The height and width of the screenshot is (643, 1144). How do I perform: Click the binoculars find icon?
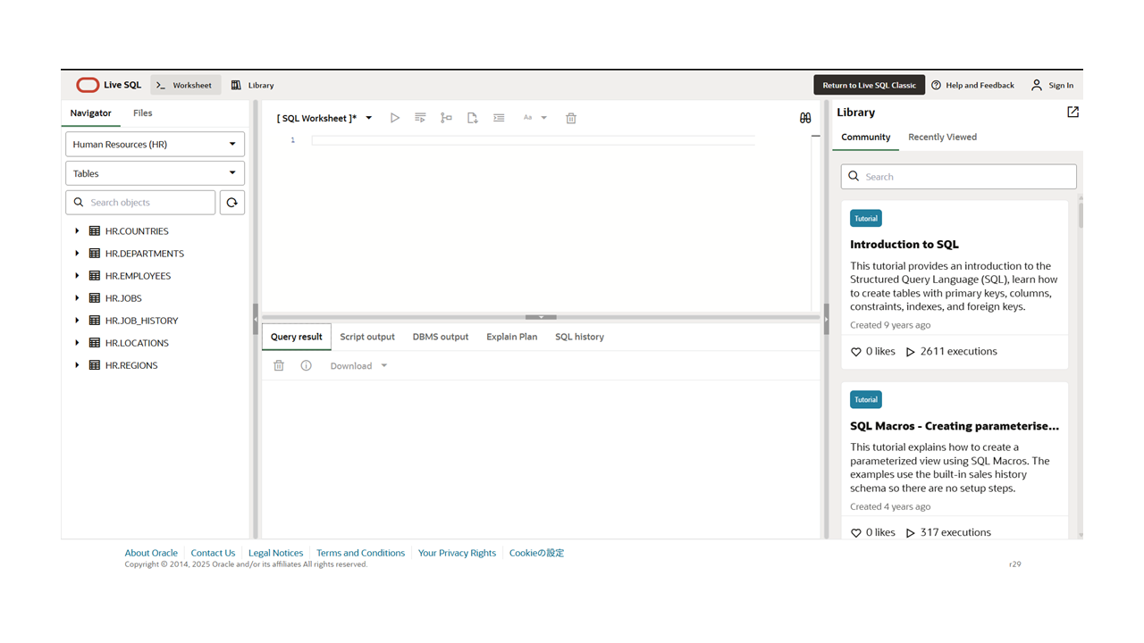(x=805, y=118)
